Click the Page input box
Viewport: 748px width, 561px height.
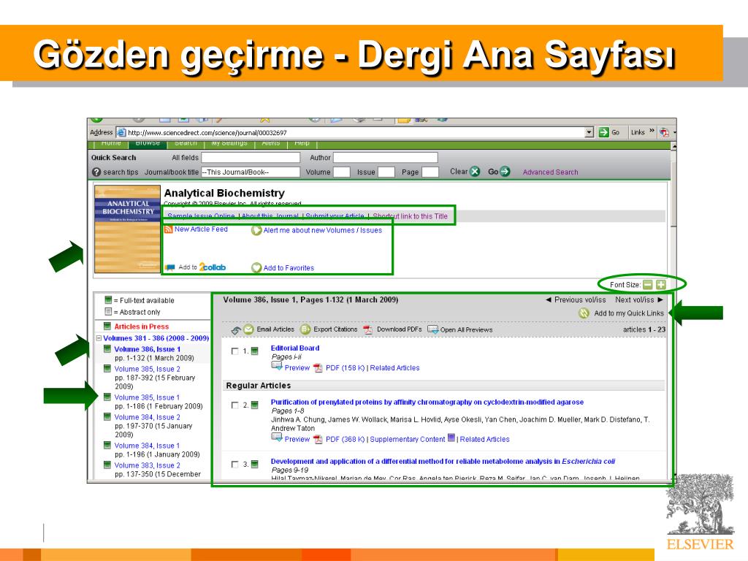coord(430,172)
